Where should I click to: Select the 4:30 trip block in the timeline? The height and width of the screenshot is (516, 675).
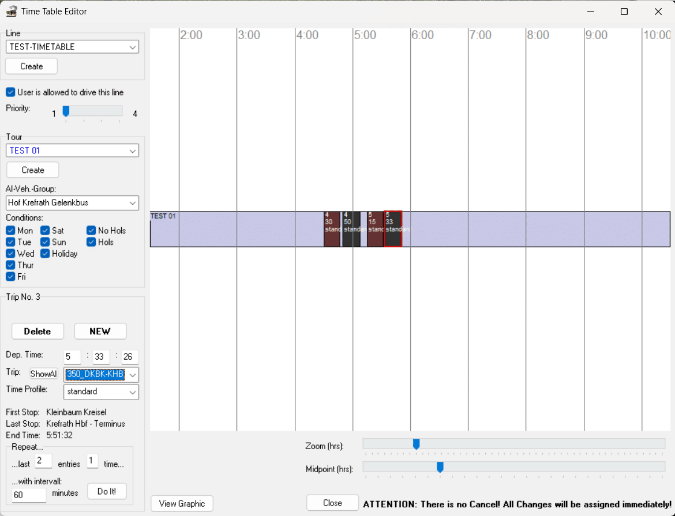(x=332, y=229)
